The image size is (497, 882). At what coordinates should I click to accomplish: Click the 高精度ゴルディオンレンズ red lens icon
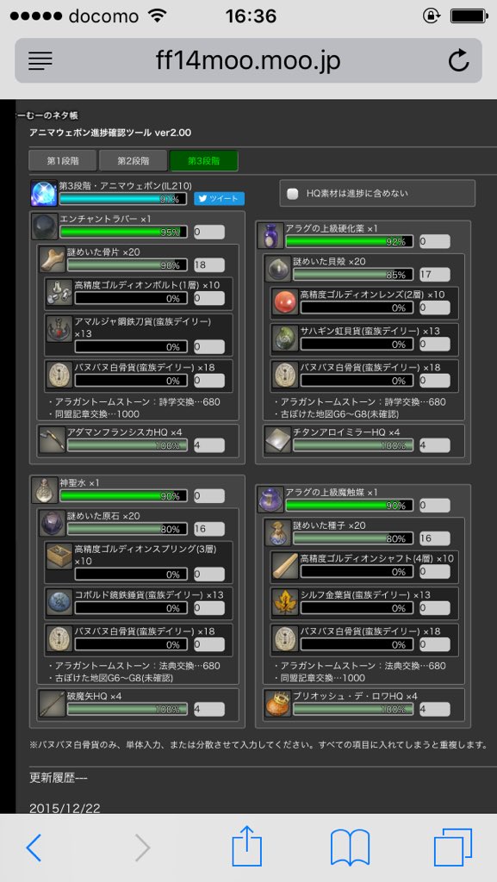click(x=286, y=301)
